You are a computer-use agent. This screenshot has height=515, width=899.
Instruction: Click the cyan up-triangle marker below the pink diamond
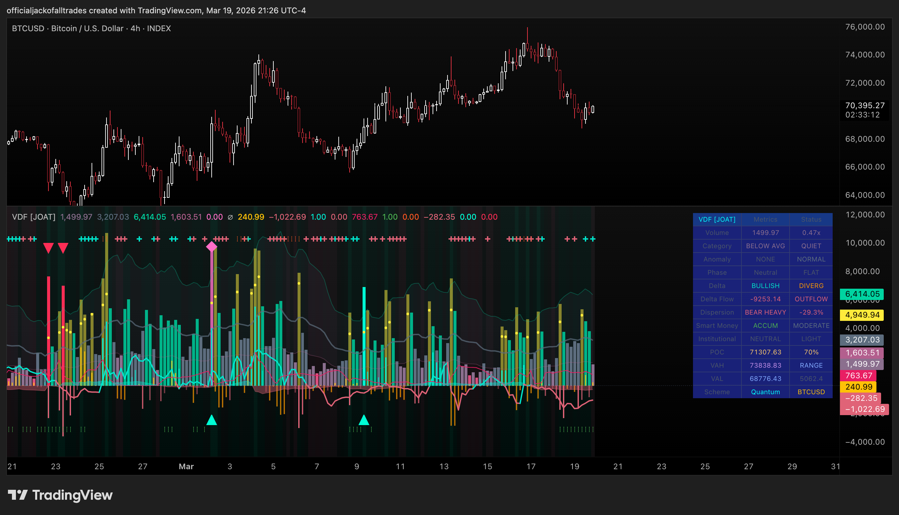point(211,419)
